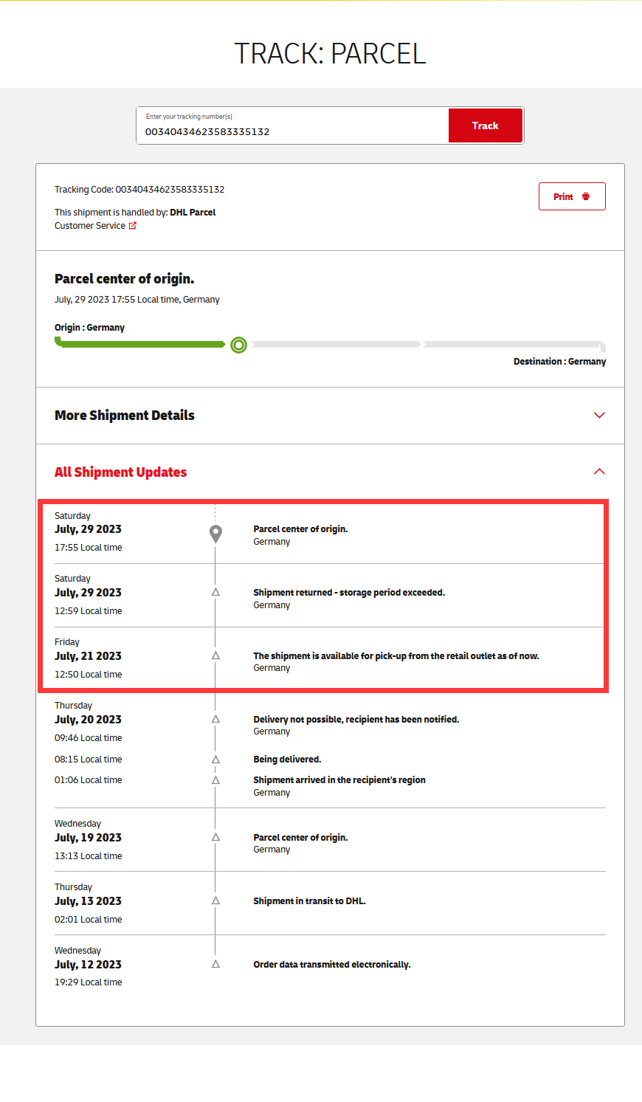This screenshot has width=642, height=1102.
Task: Open the Customer Service link
Action: [x=90, y=226]
